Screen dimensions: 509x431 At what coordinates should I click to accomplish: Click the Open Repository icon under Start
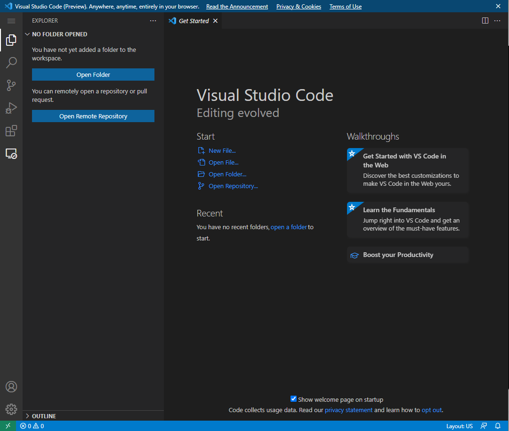[x=201, y=186]
